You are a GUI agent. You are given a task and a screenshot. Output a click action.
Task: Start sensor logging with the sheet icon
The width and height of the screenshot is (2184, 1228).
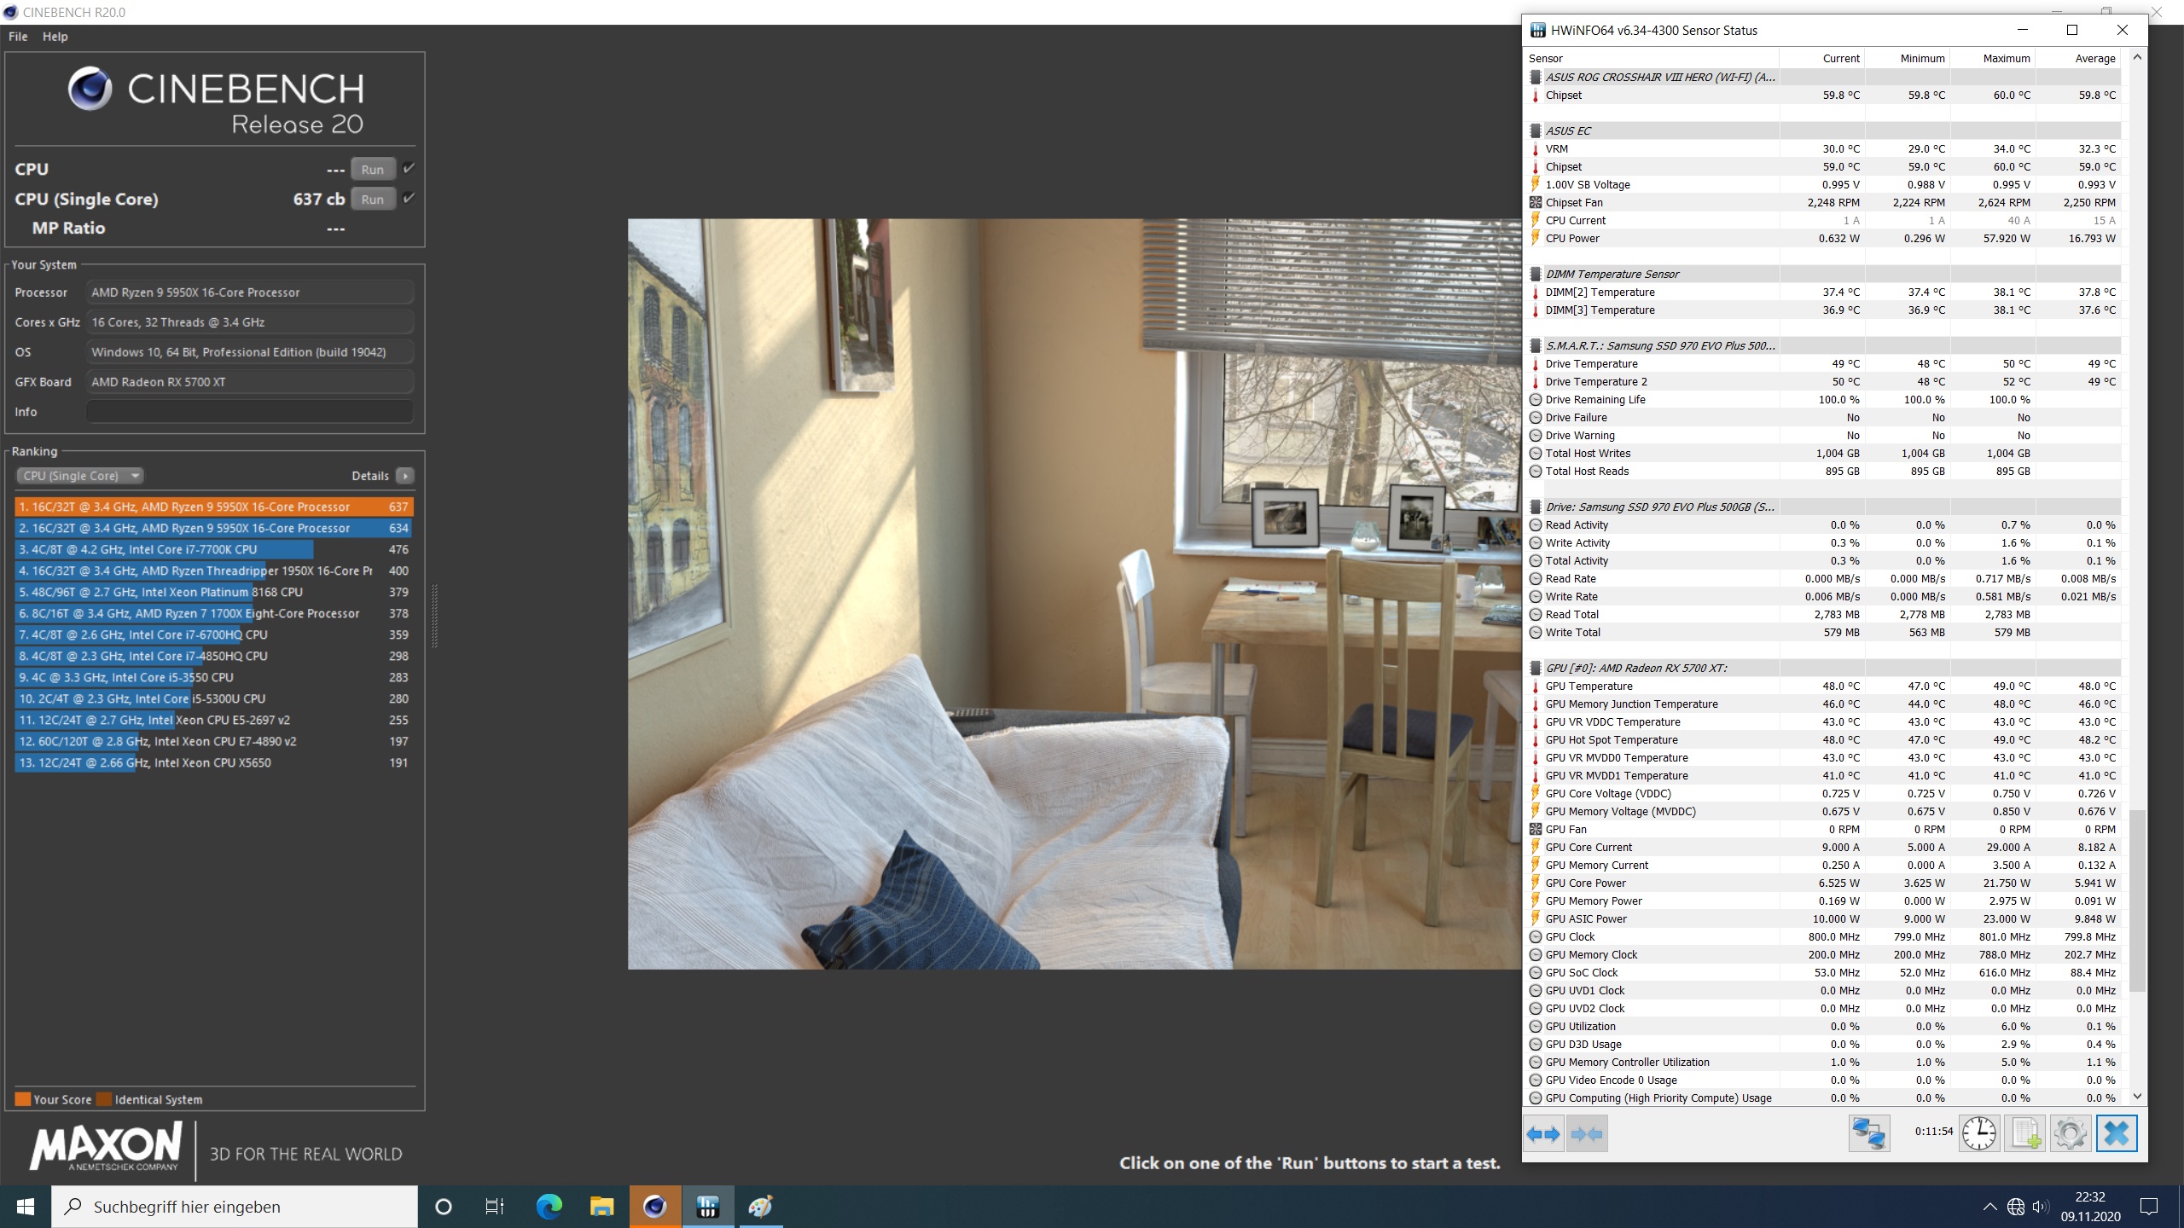click(2025, 1134)
